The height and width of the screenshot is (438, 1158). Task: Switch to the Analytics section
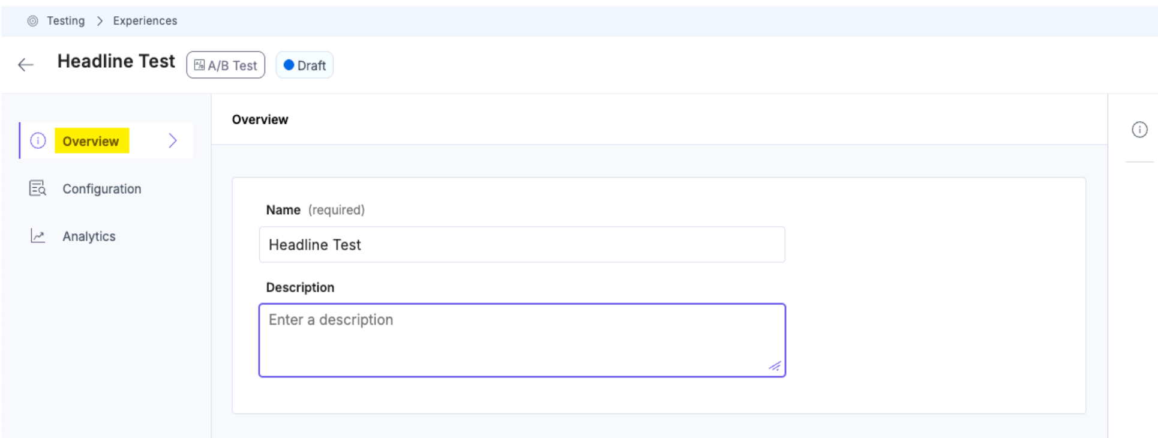[x=89, y=236]
